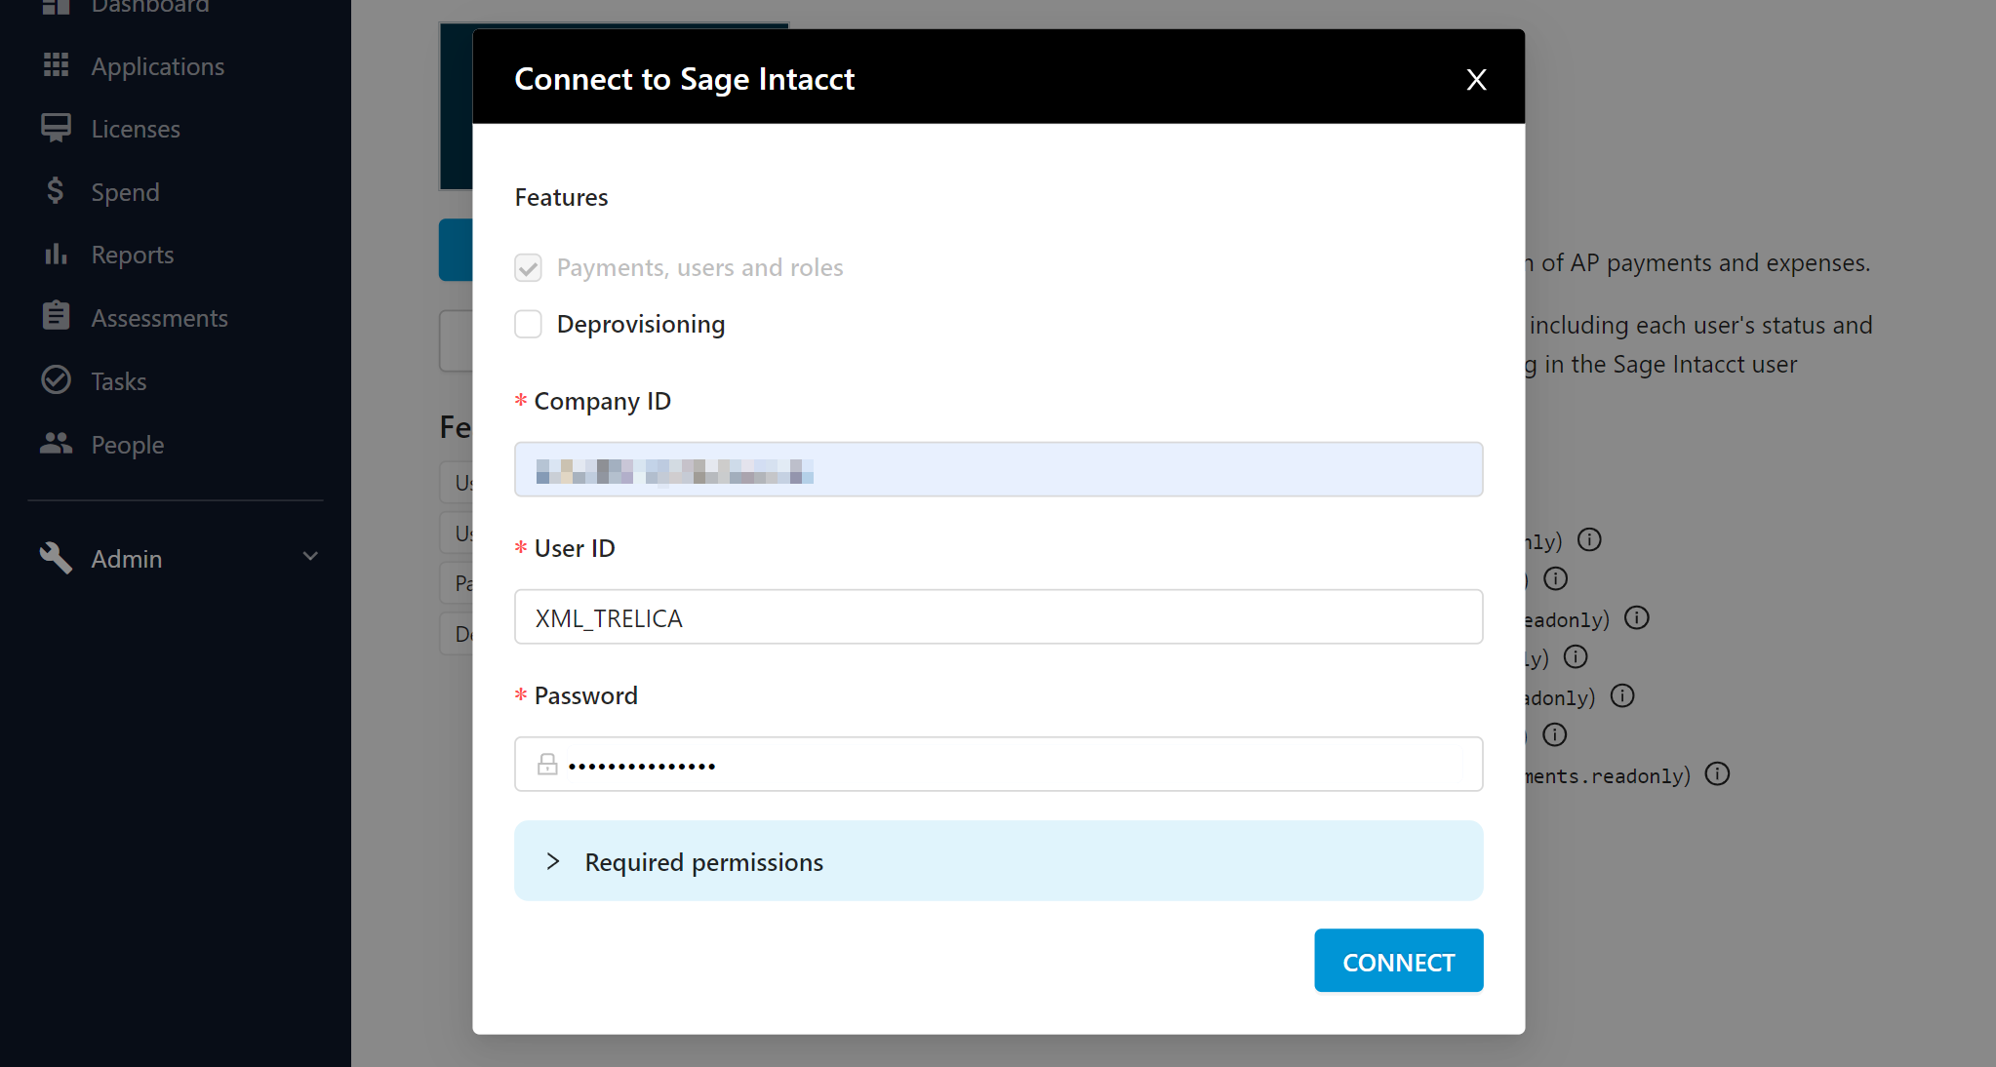
Task: Click the Spend dollar icon
Action: (x=56, y=190)
